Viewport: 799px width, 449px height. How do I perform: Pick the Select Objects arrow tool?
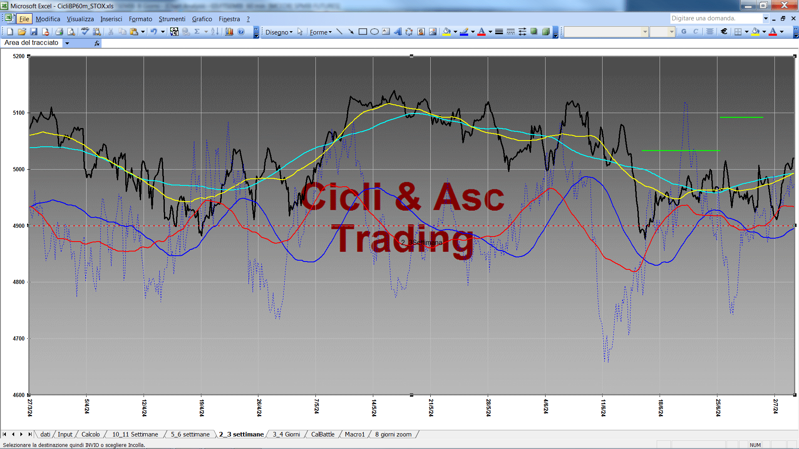[300, 32]
